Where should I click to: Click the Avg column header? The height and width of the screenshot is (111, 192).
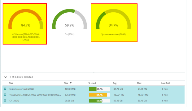(x=115, y=83)
